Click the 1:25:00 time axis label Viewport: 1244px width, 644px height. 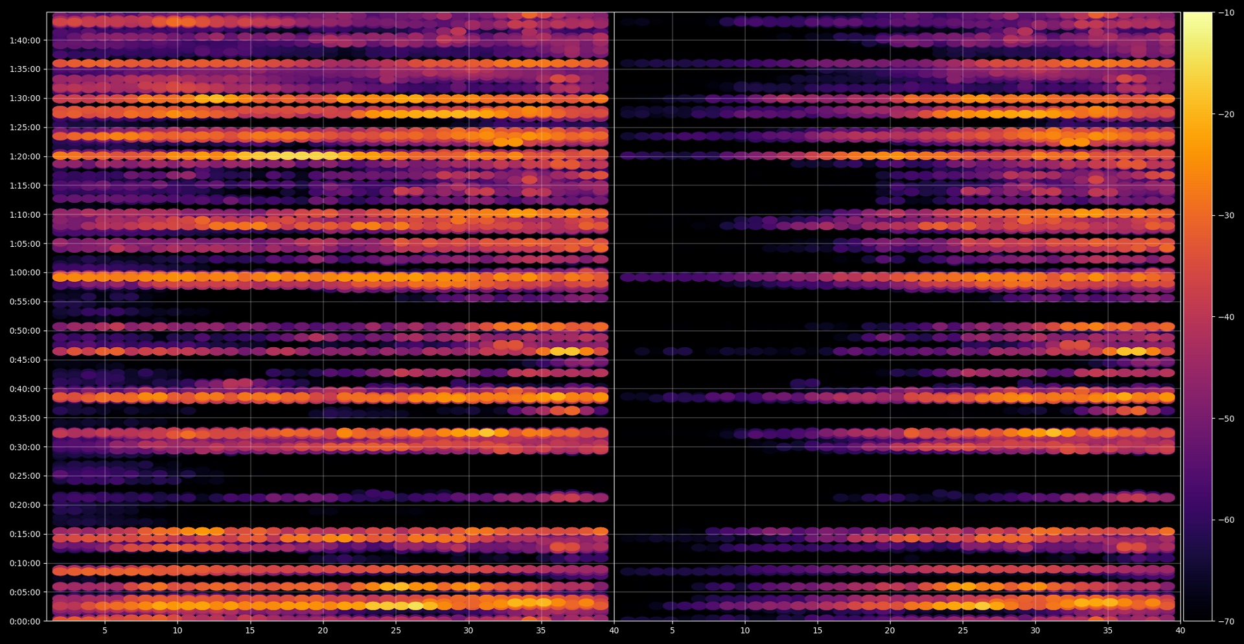click(x=25, y=127)
